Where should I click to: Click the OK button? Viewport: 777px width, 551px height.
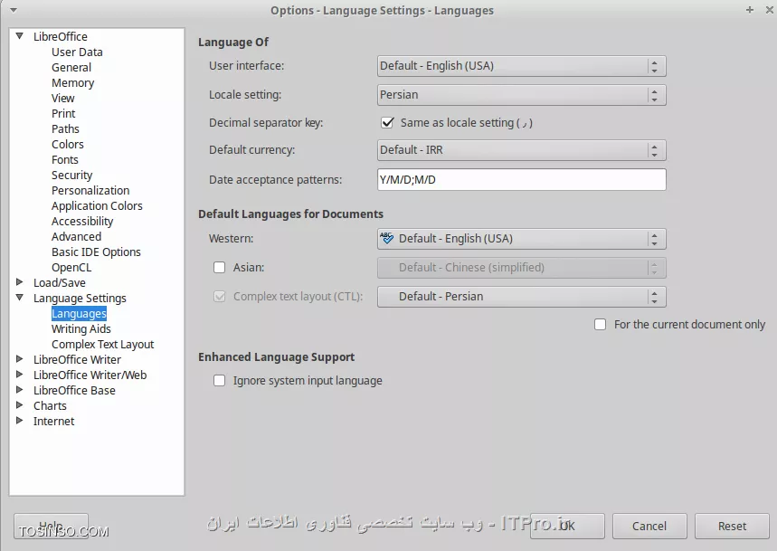[567, 526]
